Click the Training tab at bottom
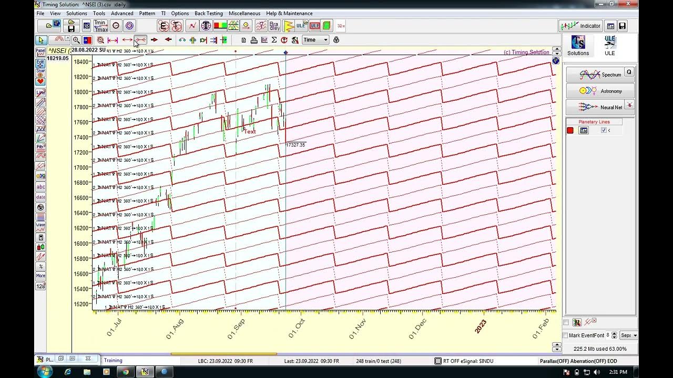The height and width of the screenshot is (378, 673). coord(113,360)
